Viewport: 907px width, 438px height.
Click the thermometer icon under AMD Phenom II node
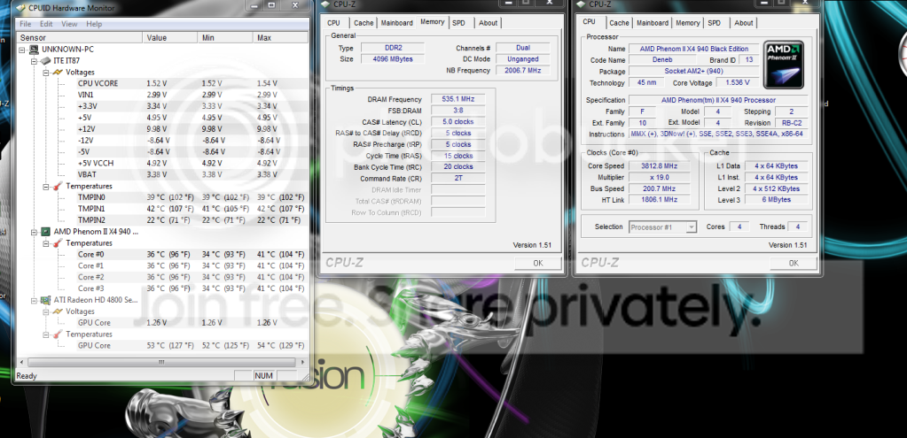[x=58, y=243]
